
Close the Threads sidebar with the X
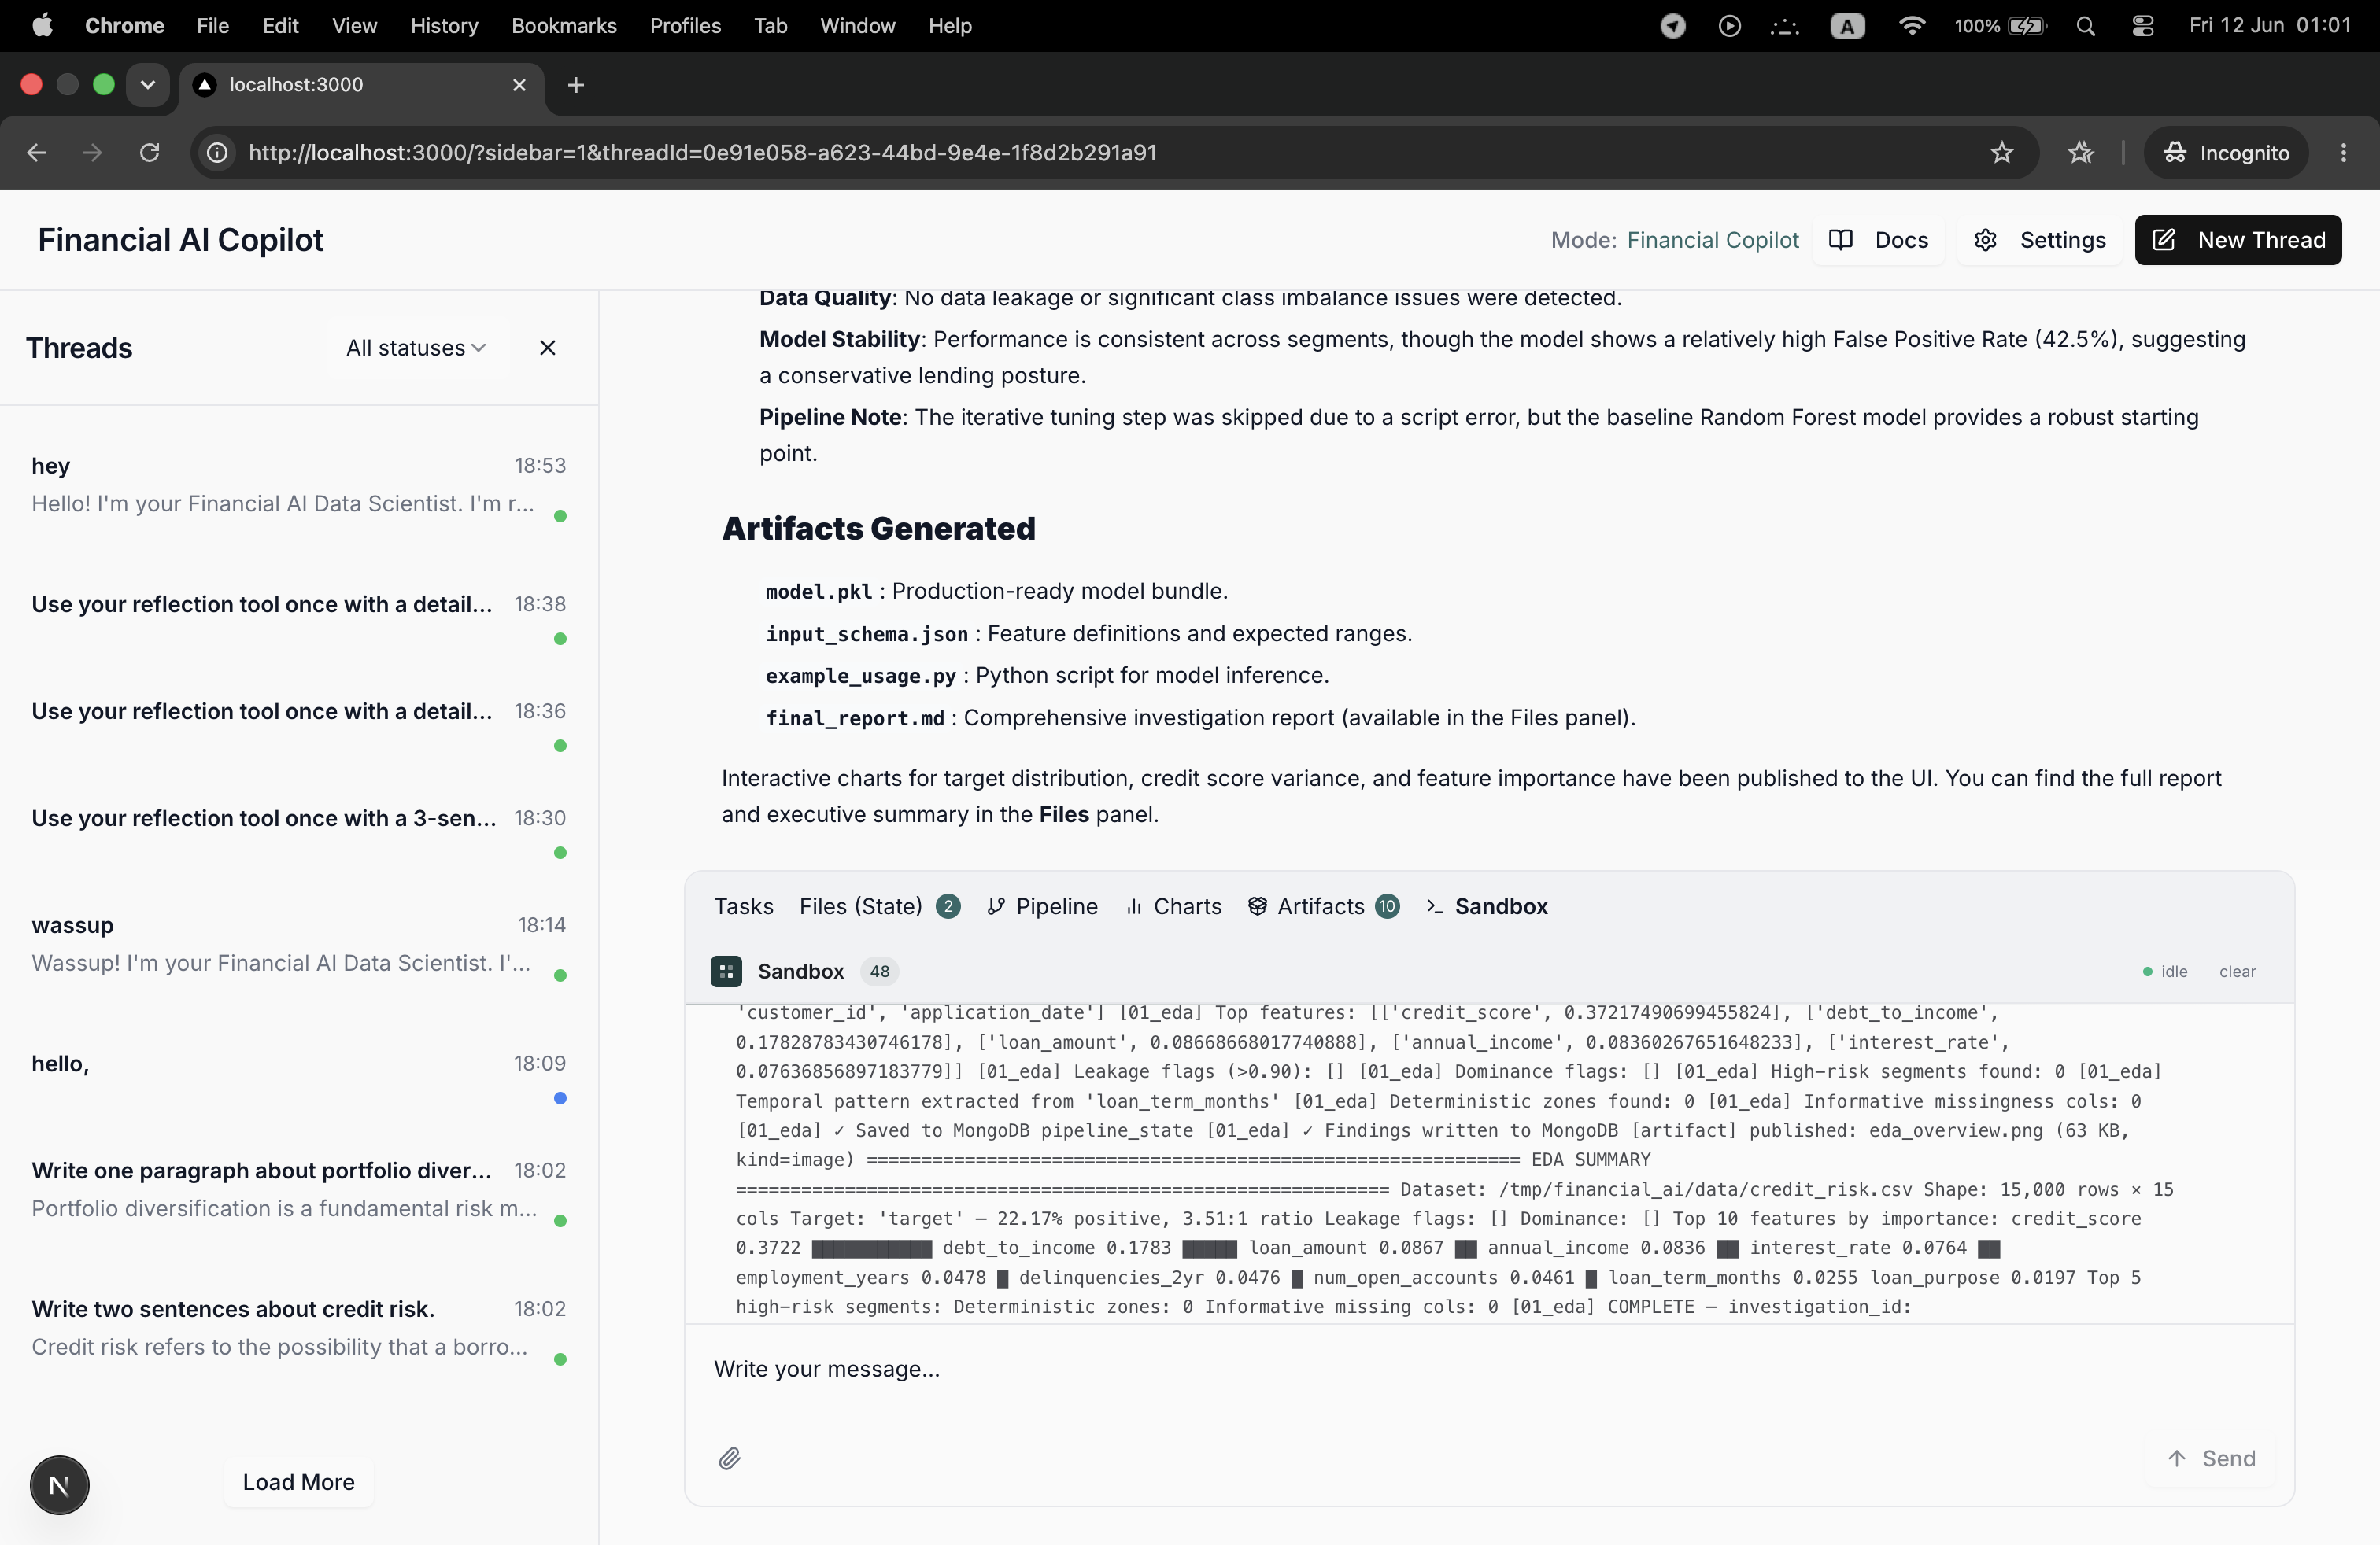(x=547, y=347)
